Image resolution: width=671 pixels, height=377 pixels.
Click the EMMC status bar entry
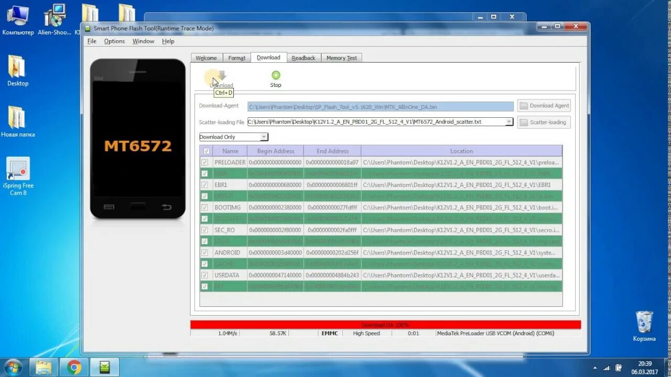tap(329, 333)
